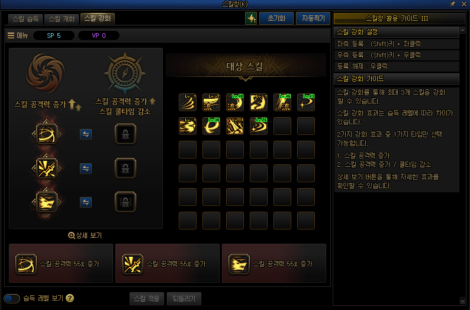Open 상세 보기 detailed view
Screen dimensions: 470x310
pos(85,235)
